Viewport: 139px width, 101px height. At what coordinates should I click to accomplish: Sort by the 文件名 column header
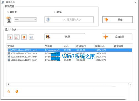[x=25, y=46]
